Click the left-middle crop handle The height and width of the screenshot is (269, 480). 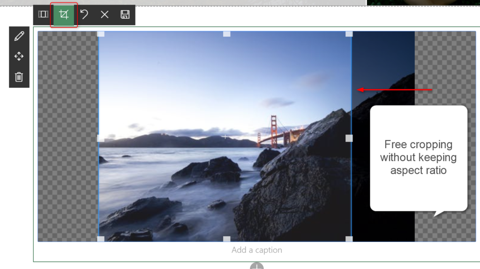(100, 138)
